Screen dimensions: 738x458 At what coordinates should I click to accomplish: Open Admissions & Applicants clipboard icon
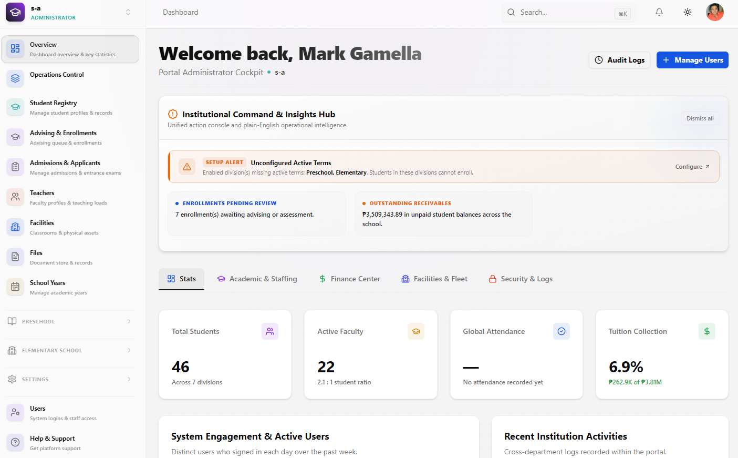click(x=15, y=167)
